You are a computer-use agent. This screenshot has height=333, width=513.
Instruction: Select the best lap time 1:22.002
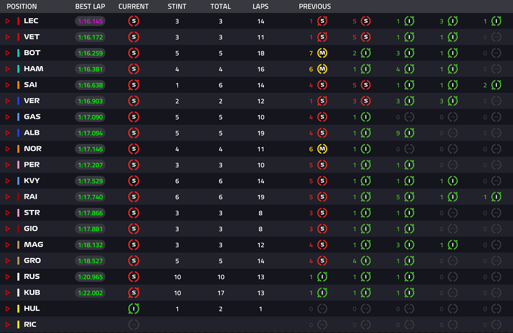coord(90,293)
